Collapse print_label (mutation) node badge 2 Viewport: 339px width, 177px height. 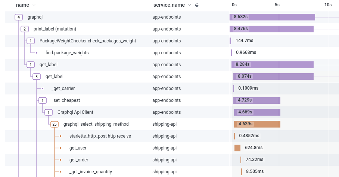pos(25,29)
